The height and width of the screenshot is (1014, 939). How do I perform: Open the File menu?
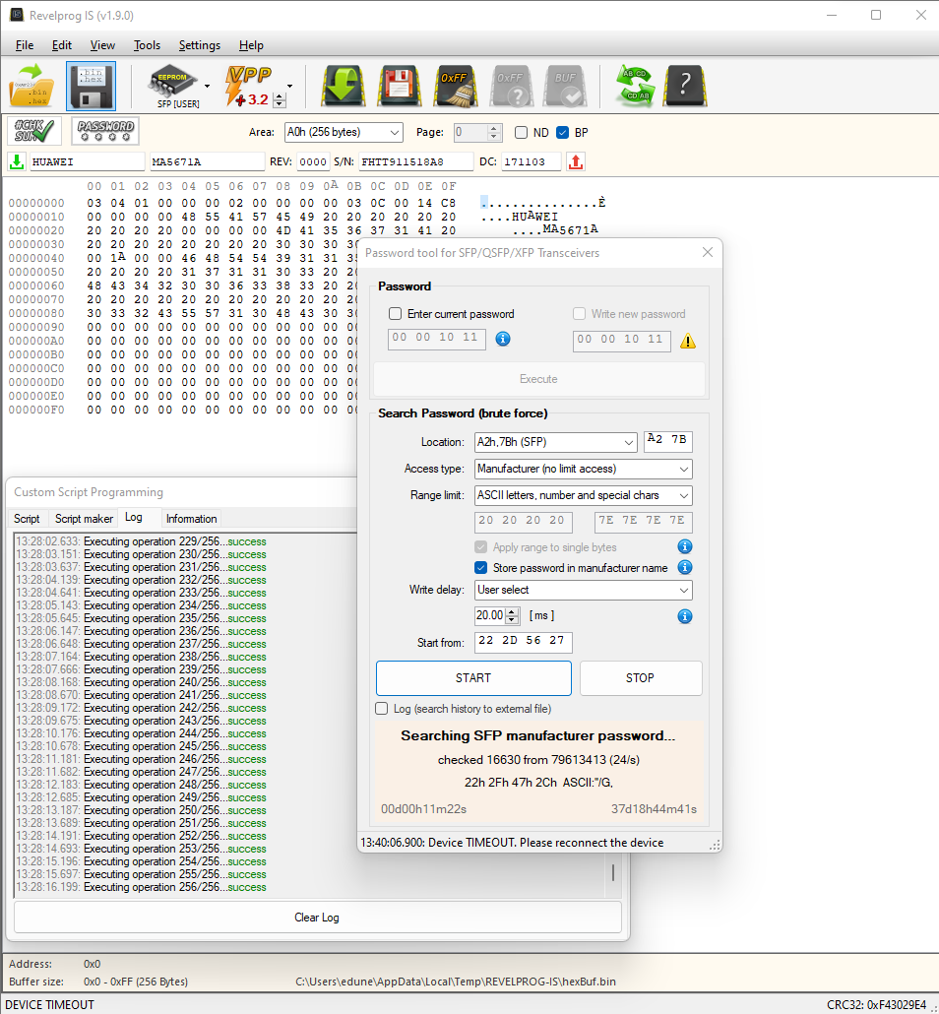point(25,45)
